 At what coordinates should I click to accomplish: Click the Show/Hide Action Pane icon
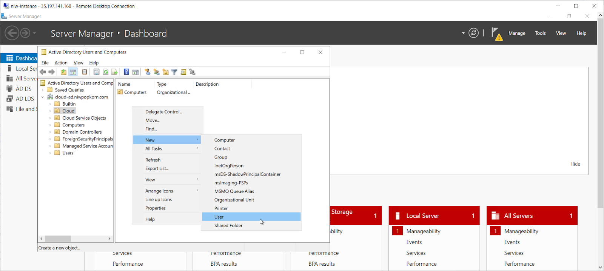(x=136, y=72)
